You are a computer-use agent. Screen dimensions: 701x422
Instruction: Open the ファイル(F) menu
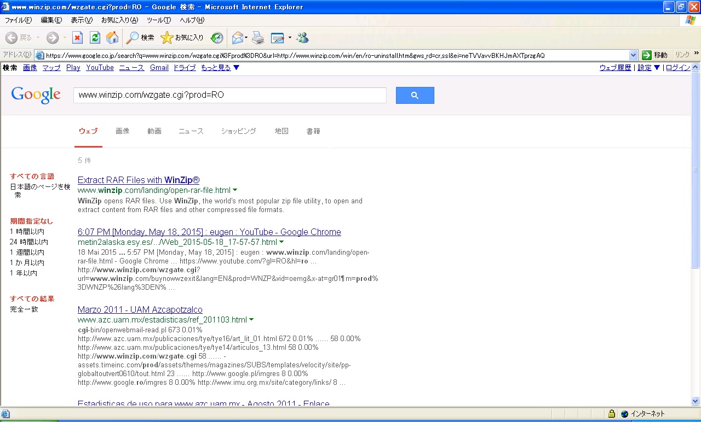19,20
